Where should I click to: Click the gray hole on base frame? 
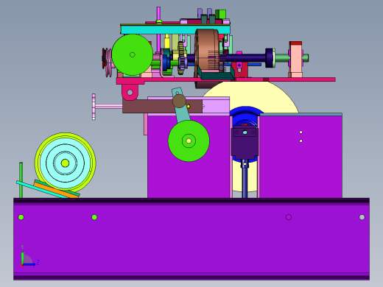(362, 217)
